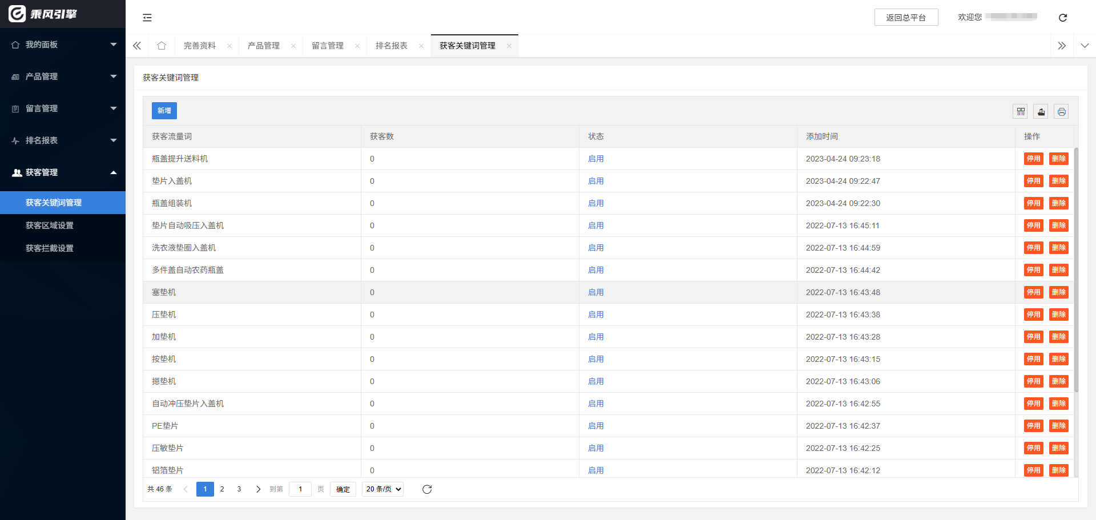Click the refresh icon in top header
This screenshot has height=520, width=1096.
click(x=1062, y=18)
